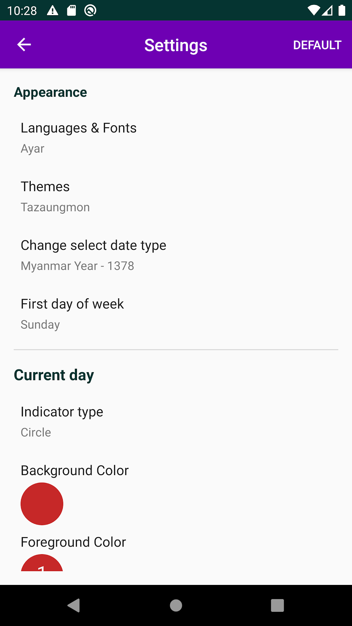Tap the SD card status icon
The image size is (352, 626).
(71, 11)
